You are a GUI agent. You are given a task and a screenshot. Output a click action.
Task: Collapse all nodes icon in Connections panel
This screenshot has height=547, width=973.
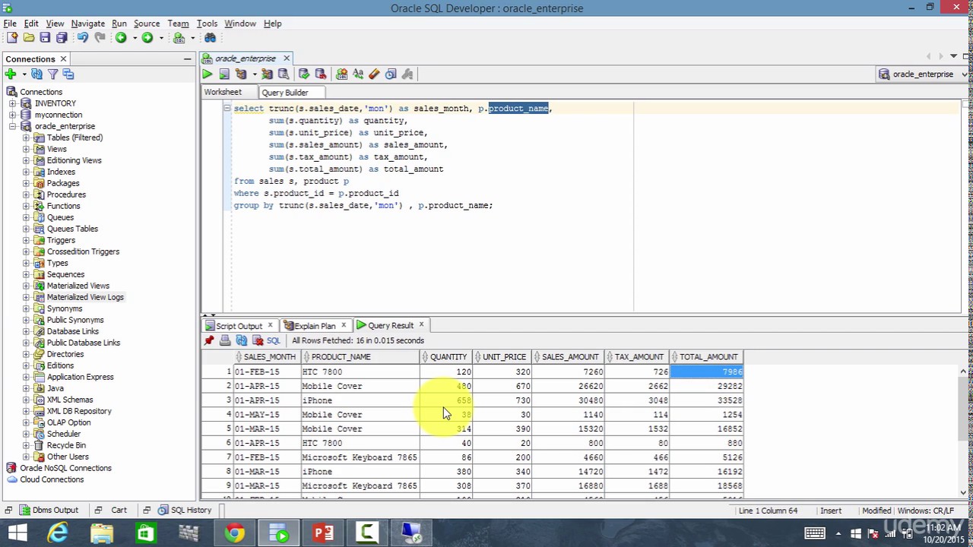(x=68, y=74)
